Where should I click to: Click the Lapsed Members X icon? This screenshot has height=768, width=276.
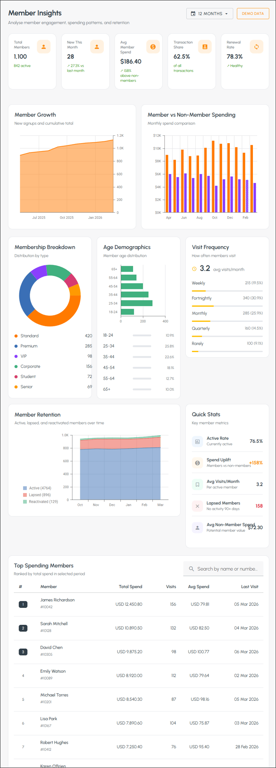197,506
